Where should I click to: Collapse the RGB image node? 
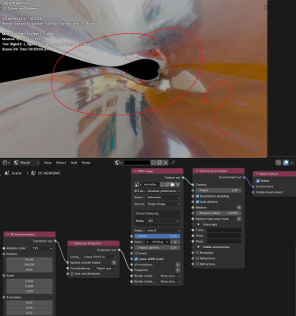coord(135,171)
